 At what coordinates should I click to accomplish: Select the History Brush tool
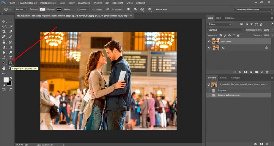pos(11,42)
